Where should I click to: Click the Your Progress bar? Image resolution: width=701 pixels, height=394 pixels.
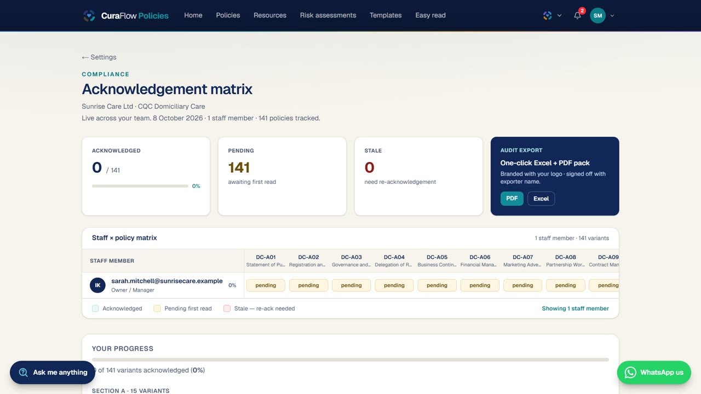(350, 360)
